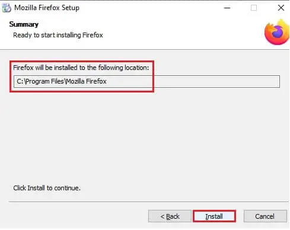Cancel the Firefox setup
This screenshot has height=230, width=290.
(265, 216)
